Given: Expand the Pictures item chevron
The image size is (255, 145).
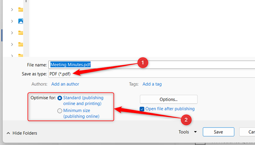Looking at the screenshot, I should click(12, 21).
